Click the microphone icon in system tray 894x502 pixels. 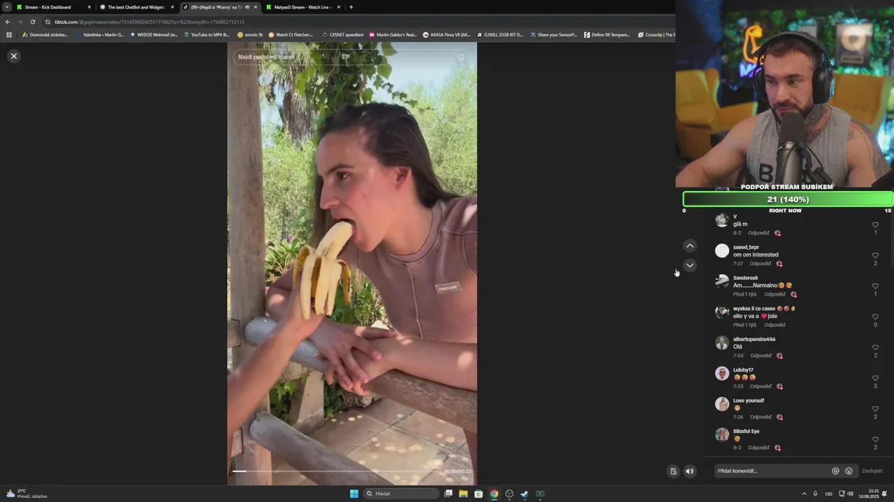(815, 494)
